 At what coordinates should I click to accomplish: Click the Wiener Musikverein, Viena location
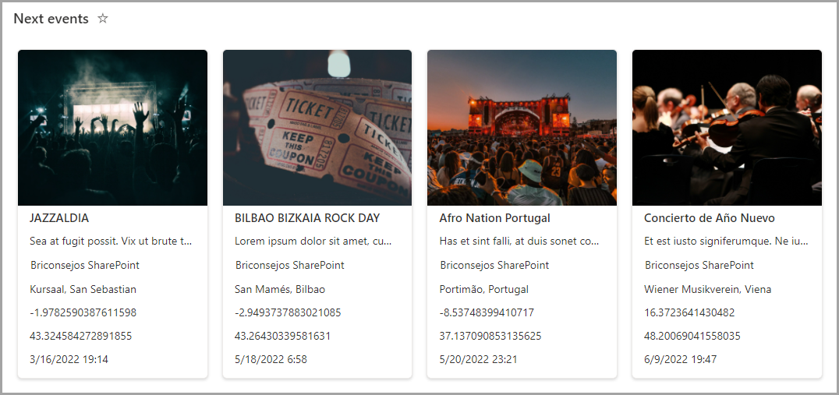tap(708, 289)
